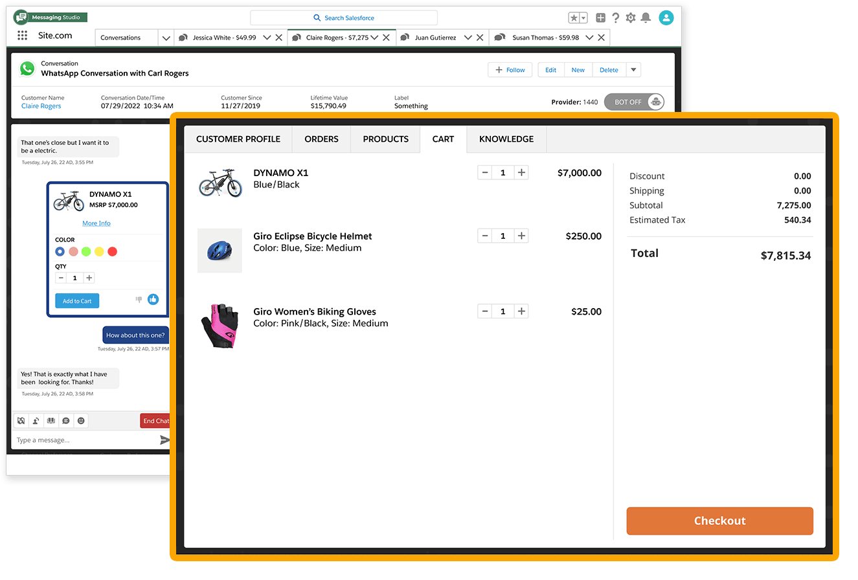858x580 pixels.
Task: Click the Delete button
Action: click(x=609, y=70)
